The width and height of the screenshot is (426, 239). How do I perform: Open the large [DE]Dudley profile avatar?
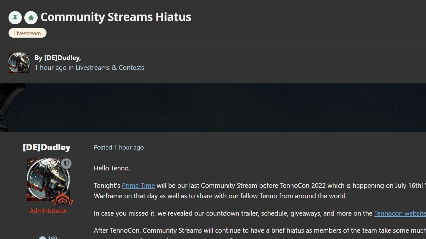pos(48,180)
